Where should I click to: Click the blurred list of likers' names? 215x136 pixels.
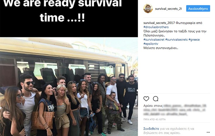(x=175, y=110)
